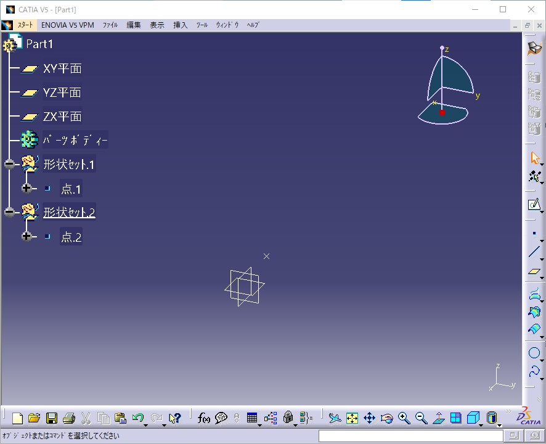Collapse the 形状セット.2 tree node
The width and height of the screenshot is (546, 444).
[10, 212]
